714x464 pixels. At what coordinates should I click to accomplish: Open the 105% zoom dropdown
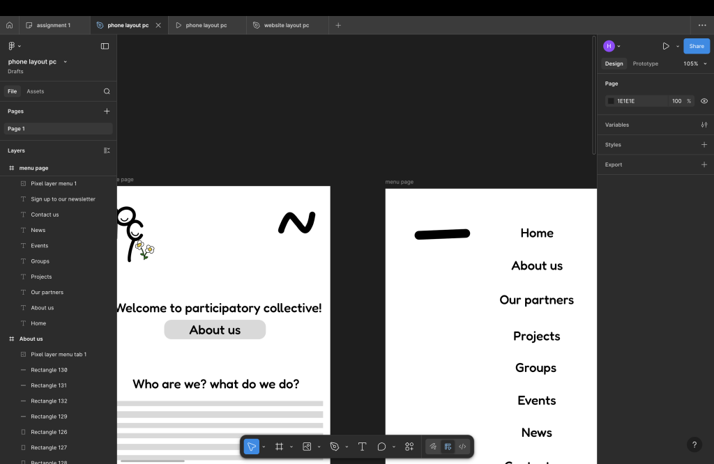694,63
